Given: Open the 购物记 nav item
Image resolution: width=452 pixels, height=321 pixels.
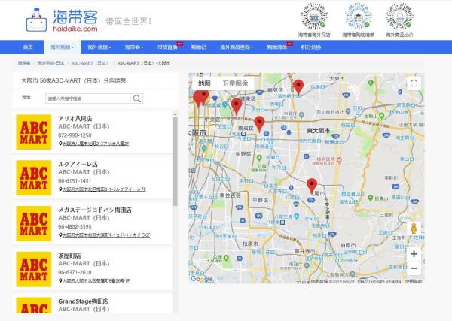Looking at the screenshot, I should click(199, 47).
